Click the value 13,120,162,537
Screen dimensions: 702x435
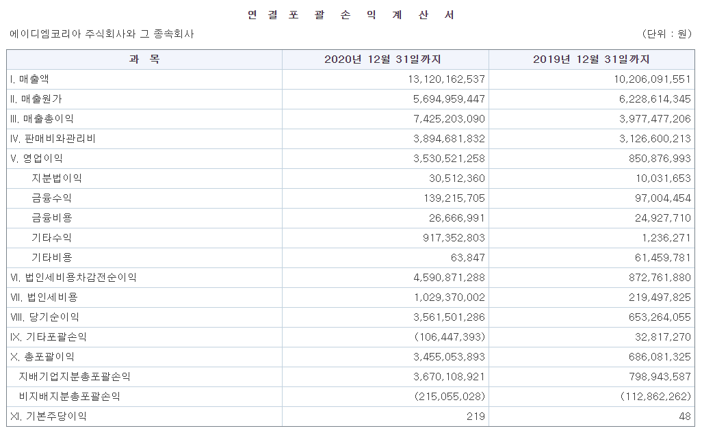point(446,79)
